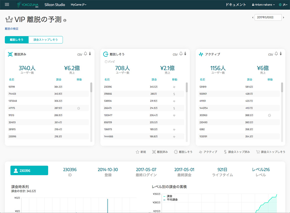
Task: Click the movement icon in row 417175
Action: click(79, 108)
